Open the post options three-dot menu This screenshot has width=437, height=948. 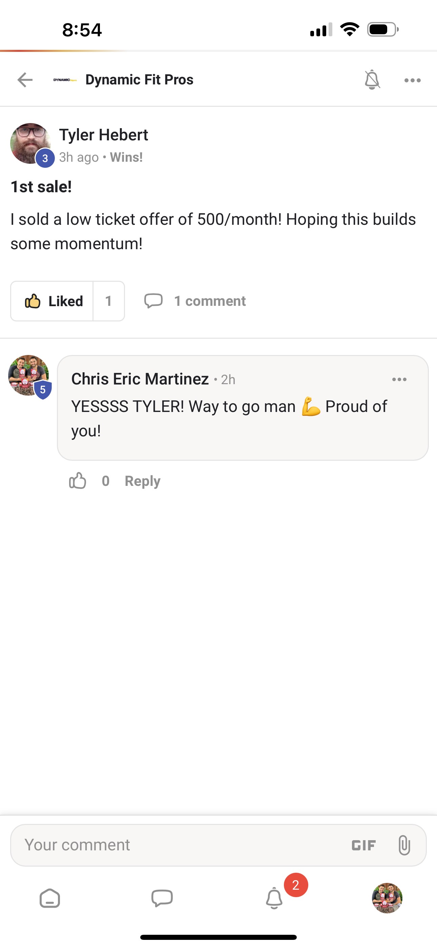(x=412, y=80)
